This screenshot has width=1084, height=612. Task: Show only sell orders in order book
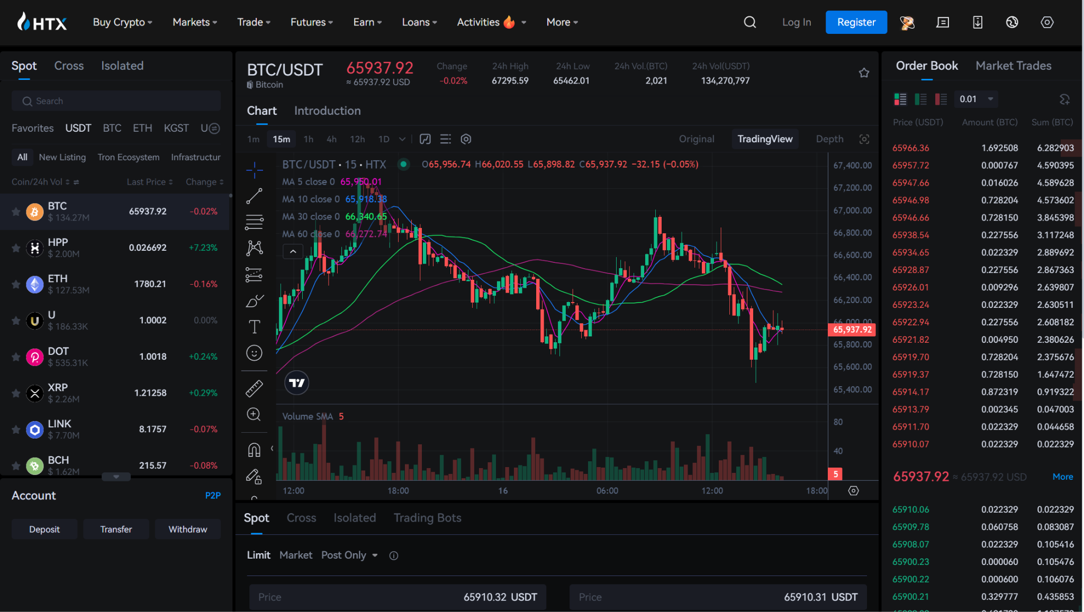(941, 99)
